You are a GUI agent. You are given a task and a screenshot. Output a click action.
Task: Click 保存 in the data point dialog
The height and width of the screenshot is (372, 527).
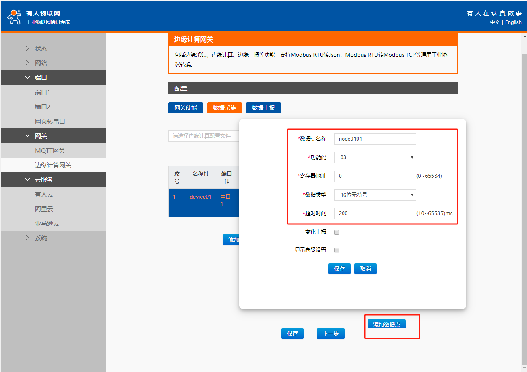[x=339, y=269]
